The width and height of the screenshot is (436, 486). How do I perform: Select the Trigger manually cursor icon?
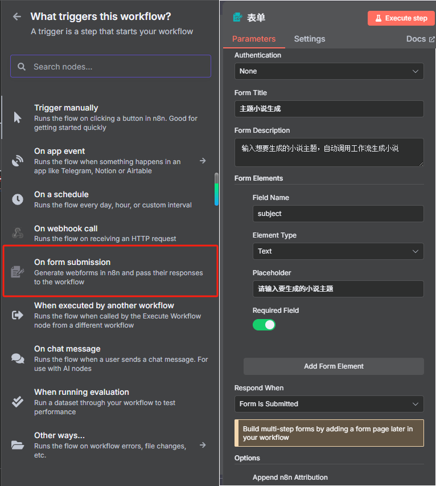18,117
